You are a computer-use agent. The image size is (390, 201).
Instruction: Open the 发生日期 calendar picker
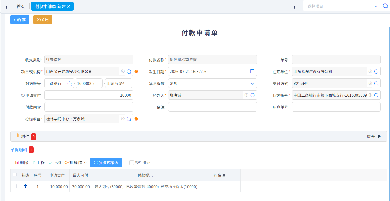click(252, 71)
